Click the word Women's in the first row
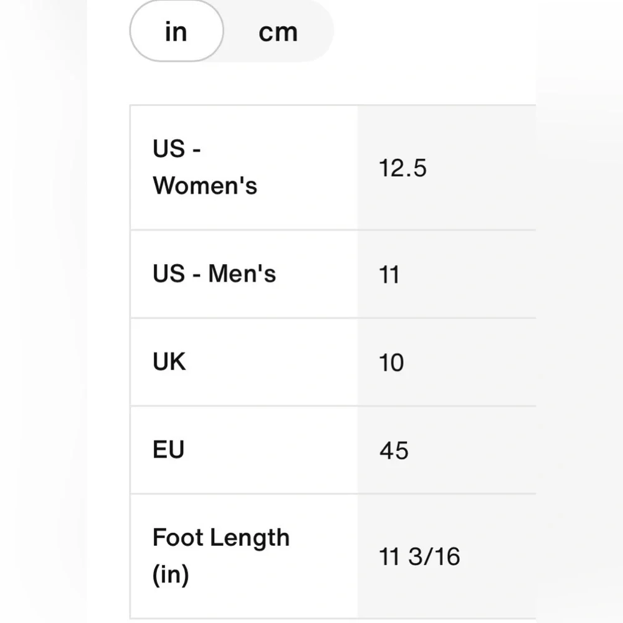This screenshot has height=623, width=623. click(205, 186)
